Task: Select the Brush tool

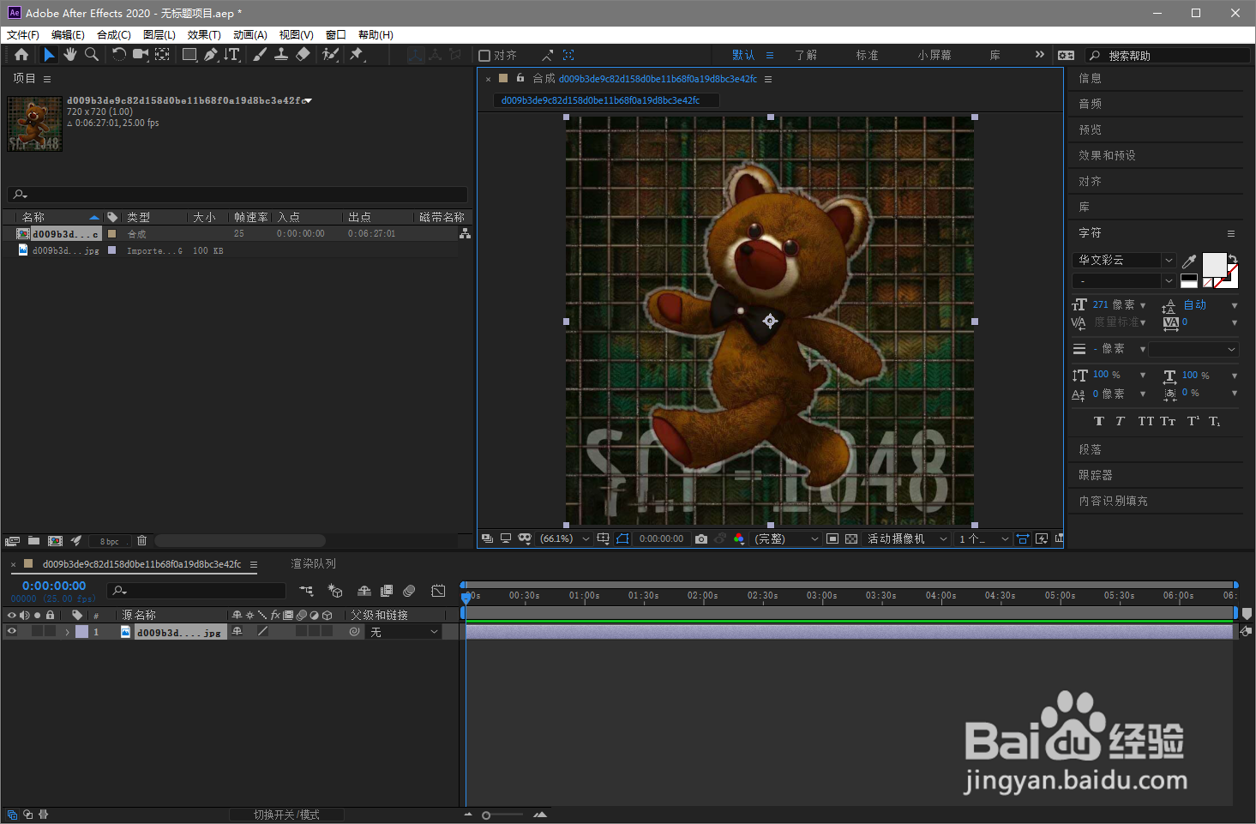Action: 260,55
